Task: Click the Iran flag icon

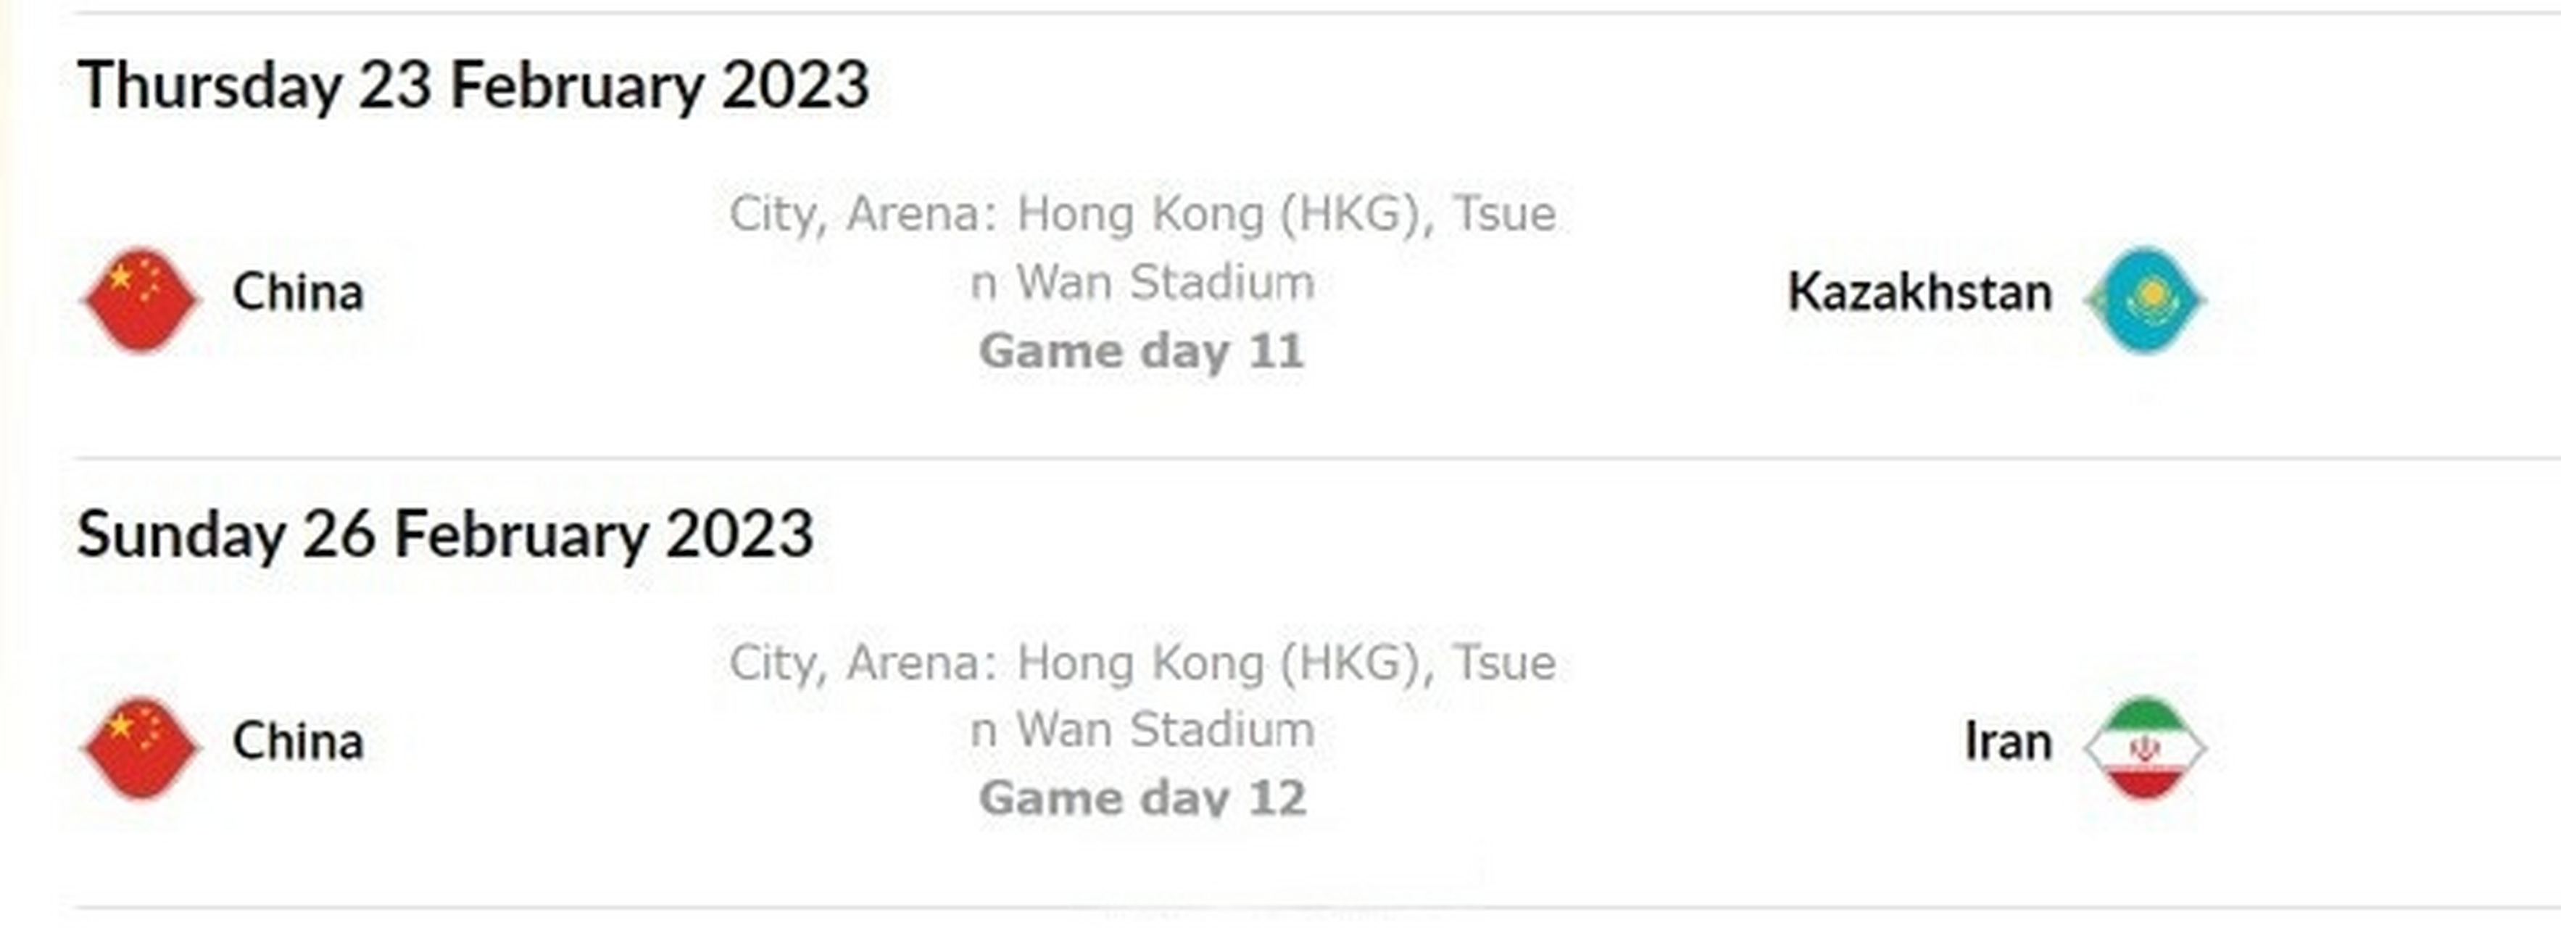Action: click(2144, 748)
